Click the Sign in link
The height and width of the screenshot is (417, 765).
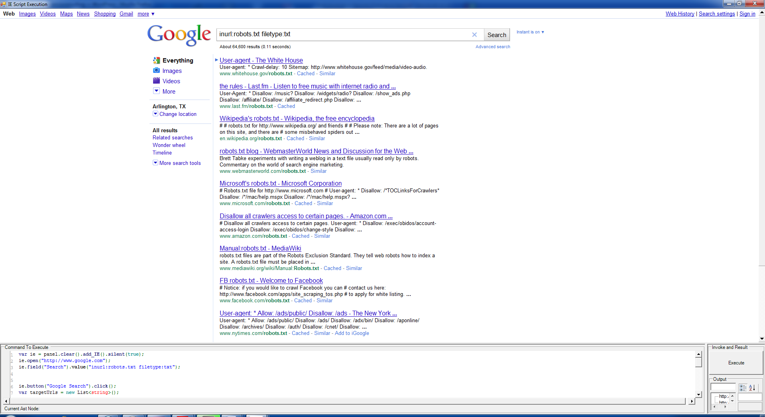coord(747,14)
